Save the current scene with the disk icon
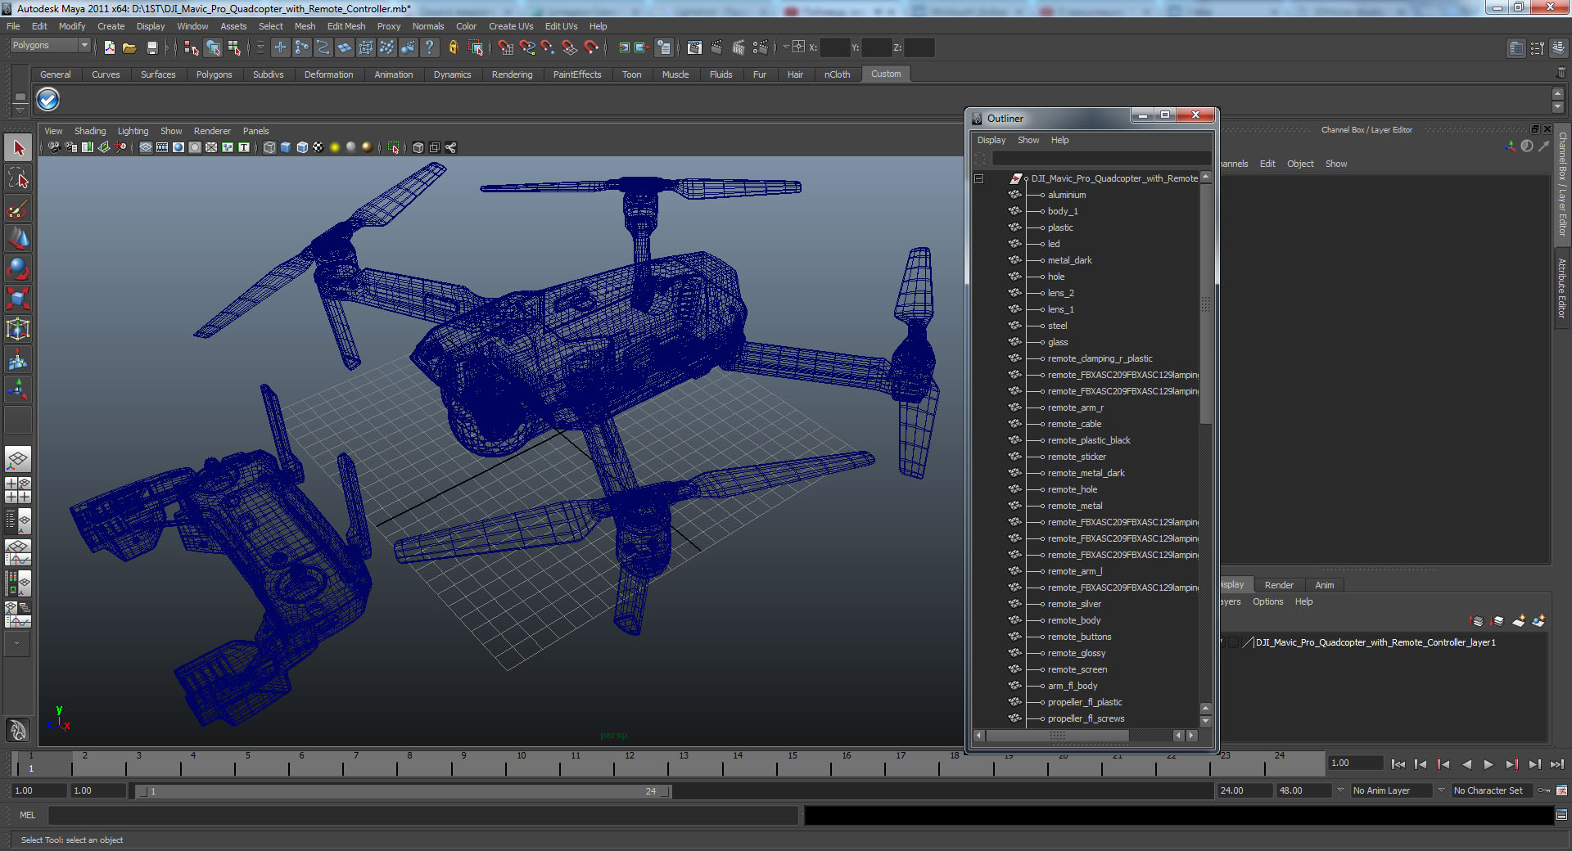Screen dimensions: 1572x851 tap(151, 47)
